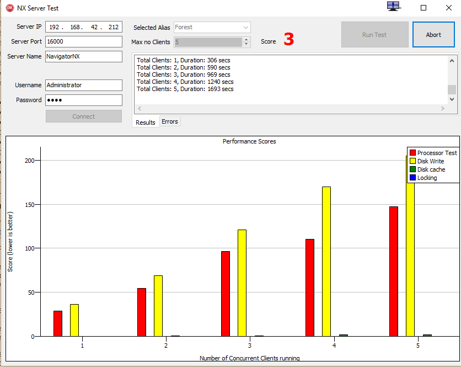Click the 'Total Clients: 1, Duration: 306 secs' line
This screenshot has height=367, width=461.
click(x=184, y=60)
